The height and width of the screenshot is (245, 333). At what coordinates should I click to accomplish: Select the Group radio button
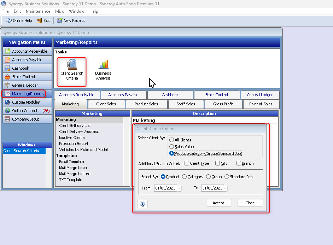point(208,177)
